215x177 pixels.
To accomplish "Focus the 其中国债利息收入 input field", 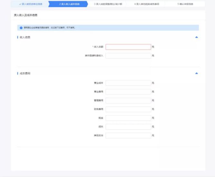I will click(128, 56).
